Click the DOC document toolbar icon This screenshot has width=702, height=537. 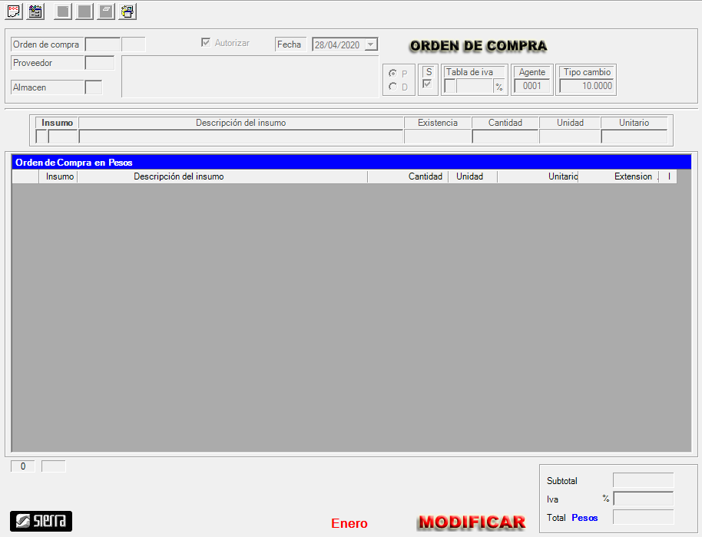click(14, 12)
